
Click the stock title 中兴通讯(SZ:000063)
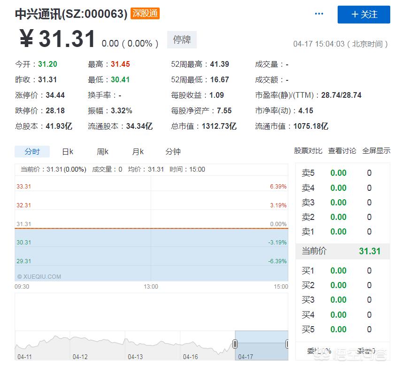[71, 14]
